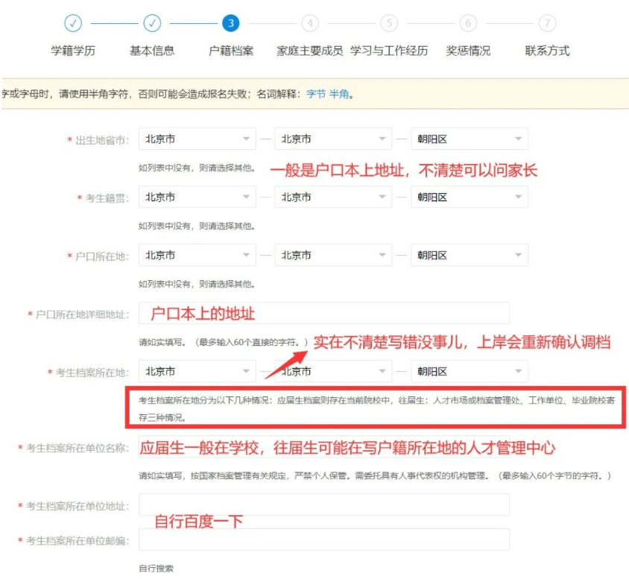Screen dimensions: 629x579
Task: Focus the 考生档案所在单位邮编 input field
Action: coord(323,539)
